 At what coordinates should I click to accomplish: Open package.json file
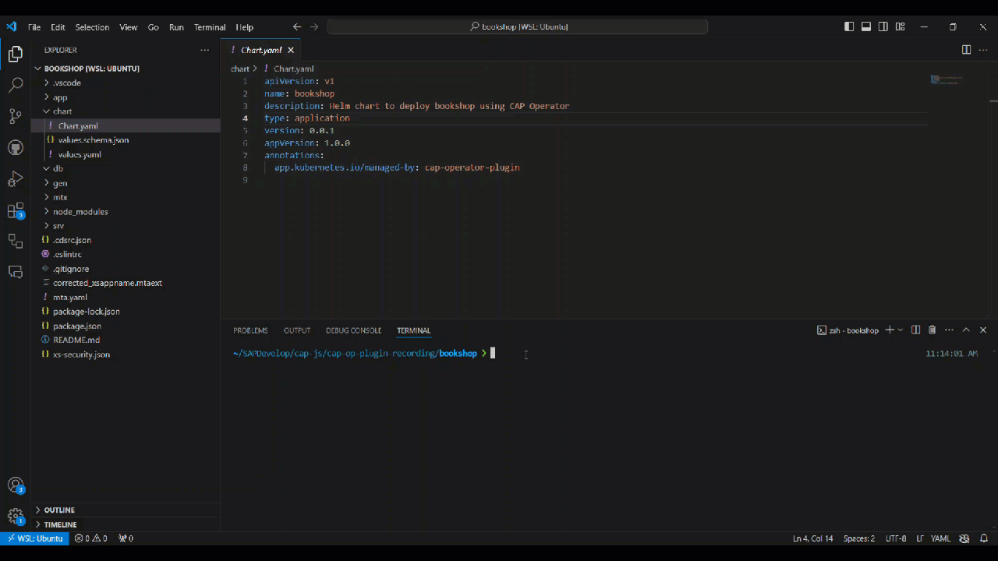pos(126,326)
